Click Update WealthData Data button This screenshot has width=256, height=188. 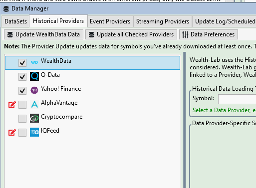pos(43,34)
